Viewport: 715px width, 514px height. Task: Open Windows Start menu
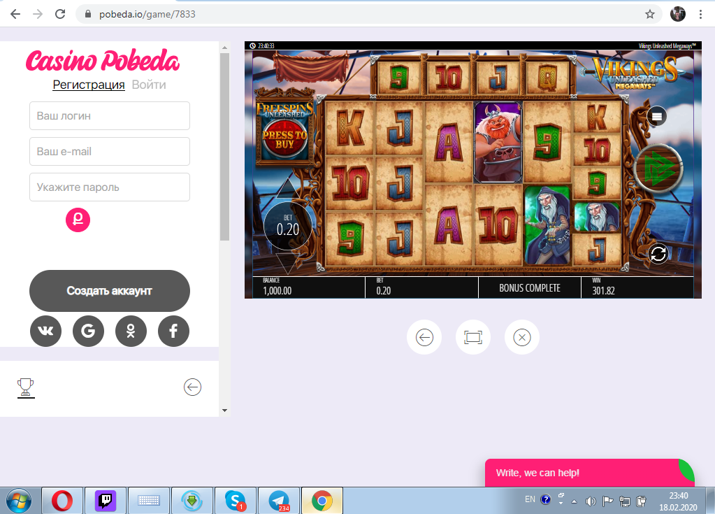19,501
